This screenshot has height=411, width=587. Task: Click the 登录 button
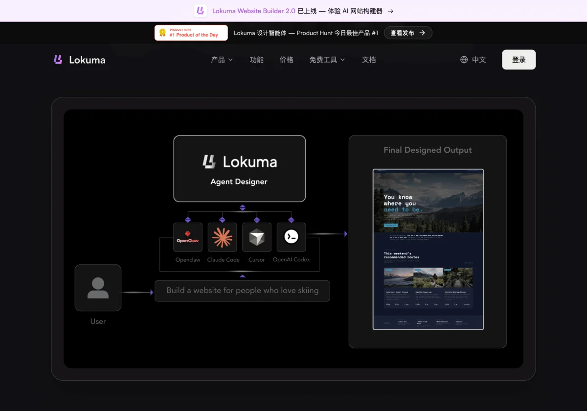519,60
